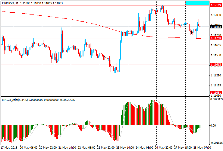
Task: Click the 20 May 22:00 time label
Action: click(49, 148)
